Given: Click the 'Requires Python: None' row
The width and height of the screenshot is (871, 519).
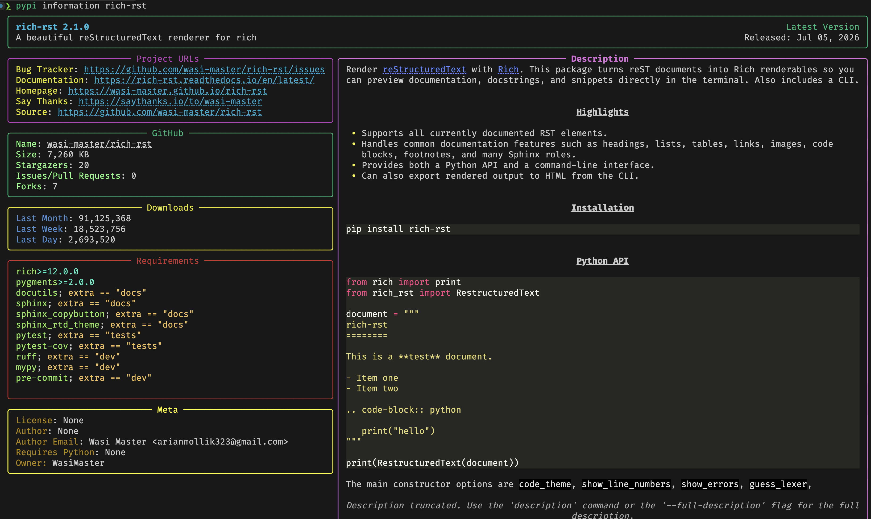Looking at the screenshot, I should pyautogui.click(x=71, y=453).
